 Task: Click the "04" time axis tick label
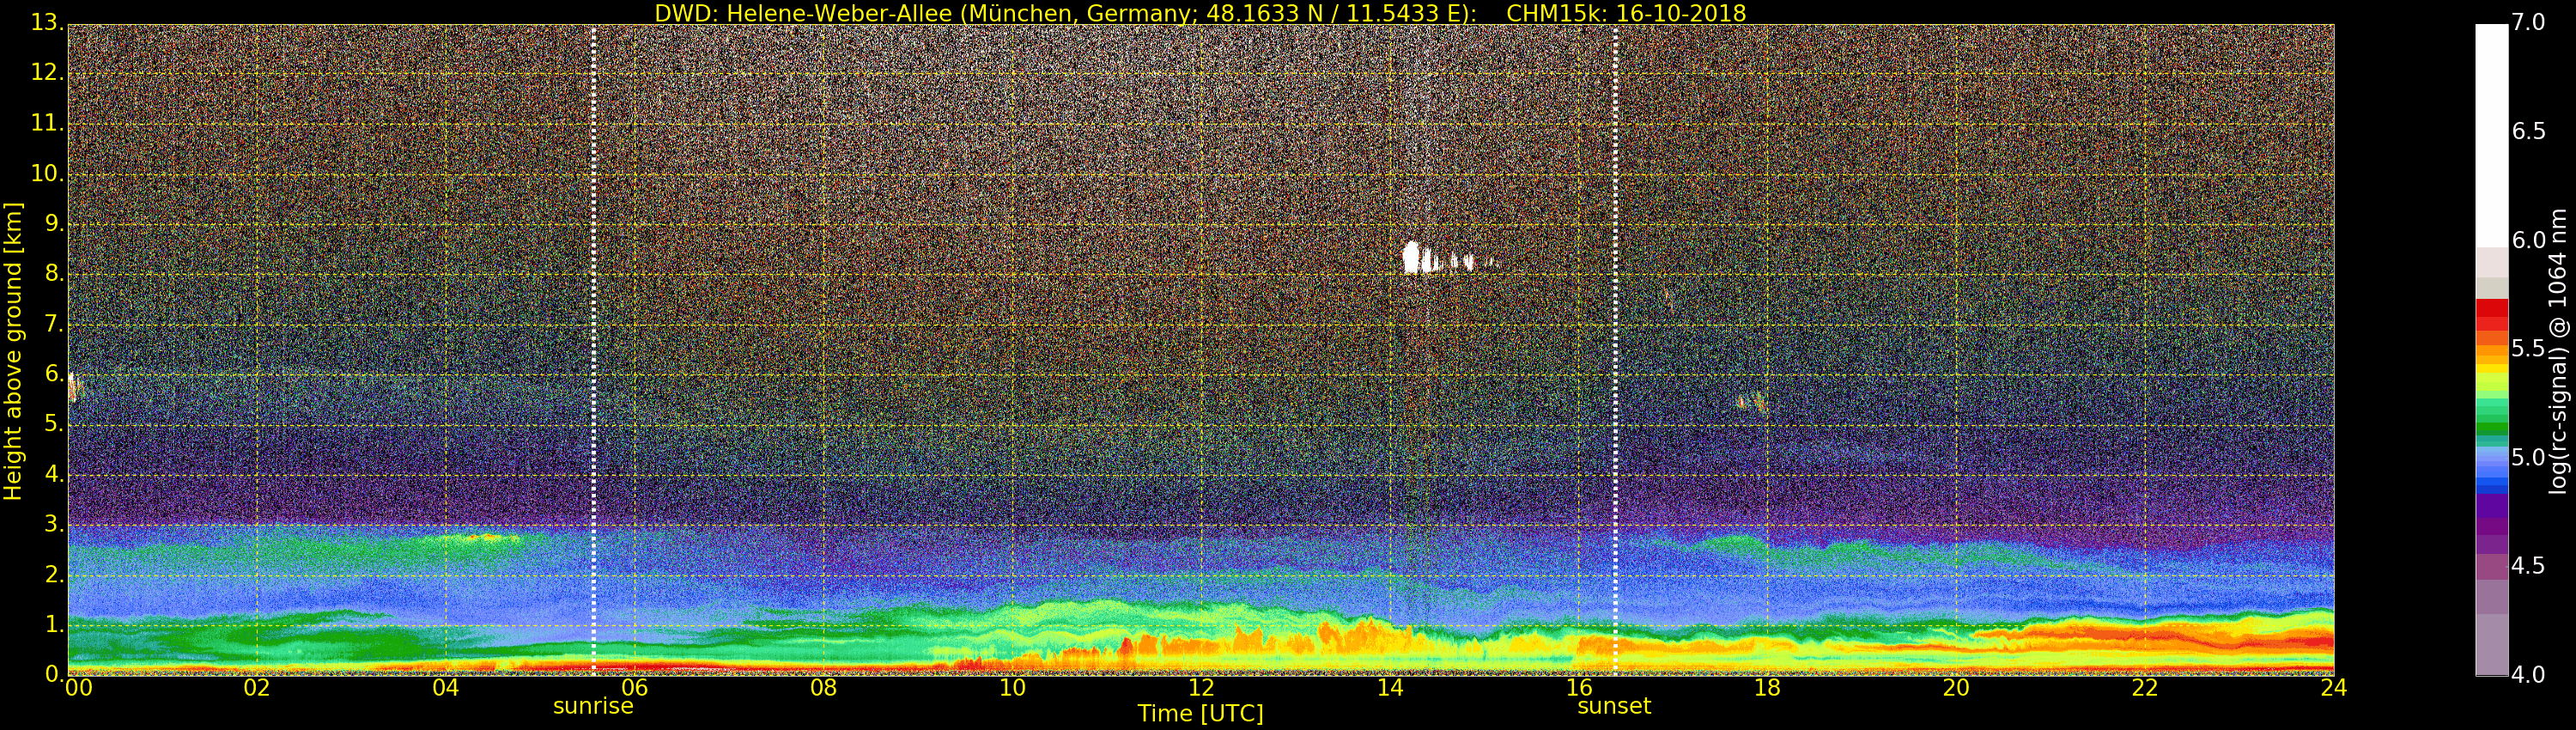point(446,688)
